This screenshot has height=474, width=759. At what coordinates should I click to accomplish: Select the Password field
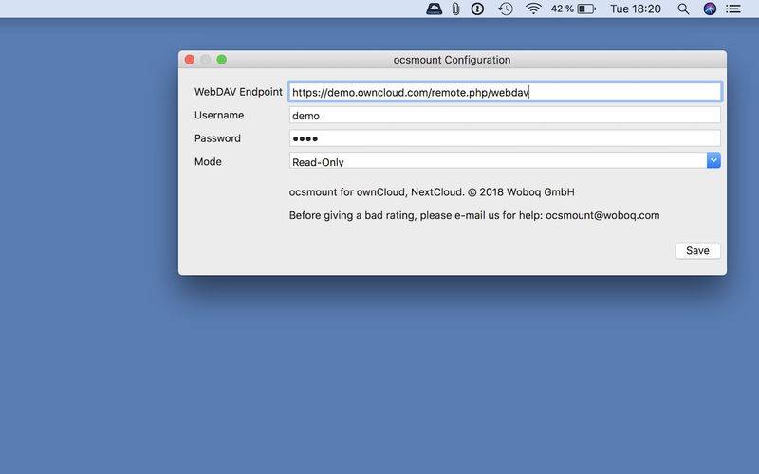tap(505, 138)
